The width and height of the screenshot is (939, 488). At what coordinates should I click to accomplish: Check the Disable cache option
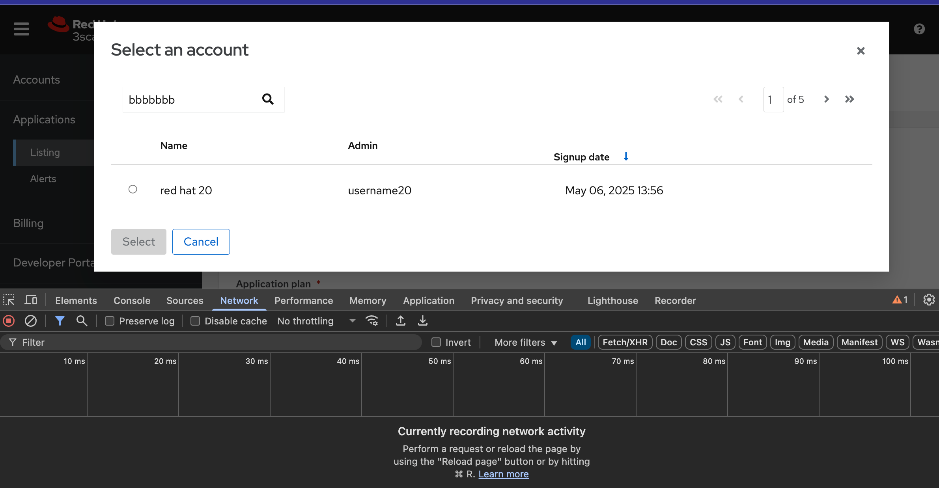(195, 321)
